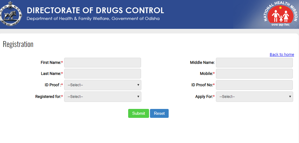Click the First Name field label
Viewport: 299px width, 143px height.
[51, 63]
